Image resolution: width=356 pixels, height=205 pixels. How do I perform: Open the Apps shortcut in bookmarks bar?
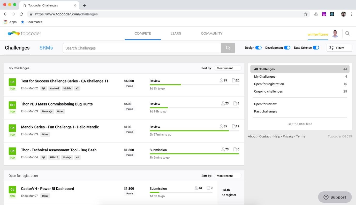coord(10,22)
